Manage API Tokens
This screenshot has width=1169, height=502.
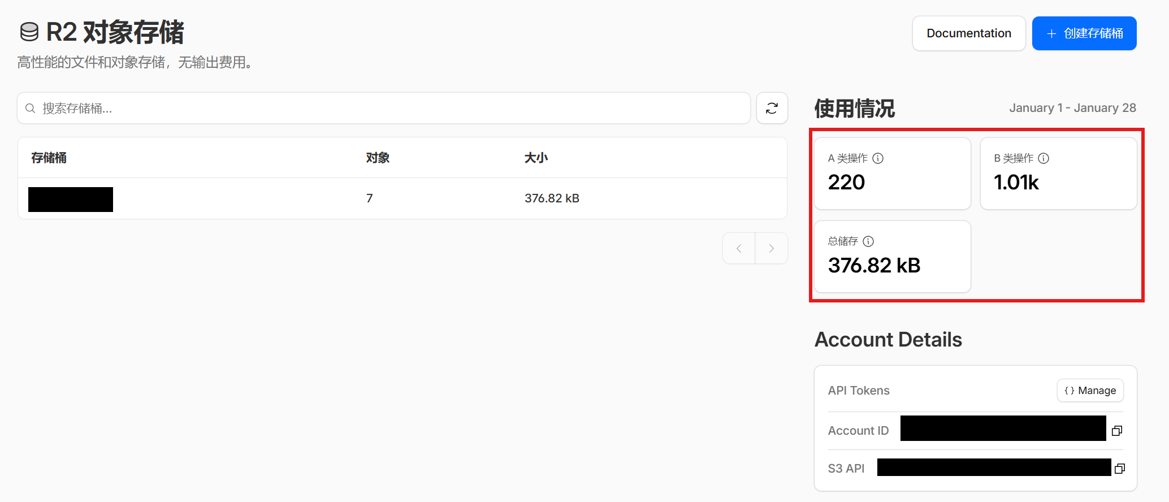(1090, 391)
